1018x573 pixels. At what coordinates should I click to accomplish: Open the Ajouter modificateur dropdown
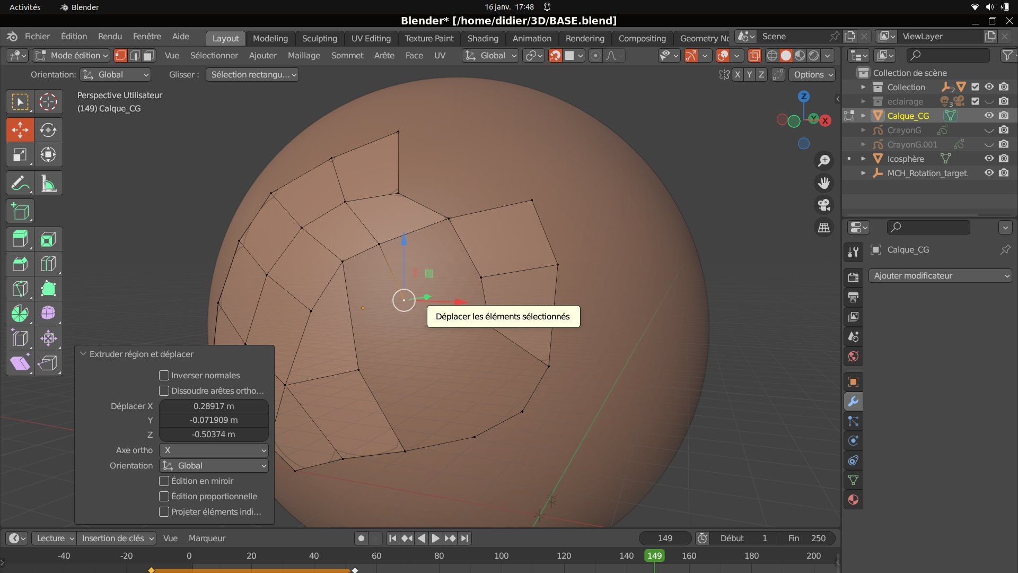[940, 275]
